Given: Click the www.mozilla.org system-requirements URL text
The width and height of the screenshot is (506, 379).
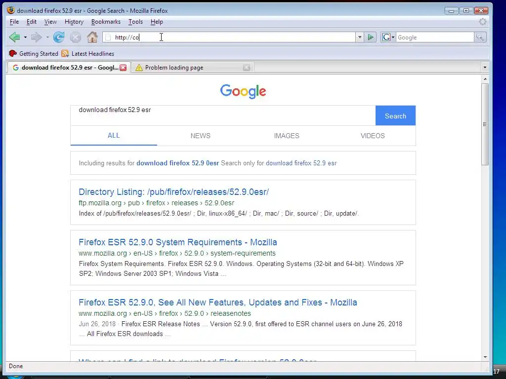Looking at the screenshot, I should [177, 253].
